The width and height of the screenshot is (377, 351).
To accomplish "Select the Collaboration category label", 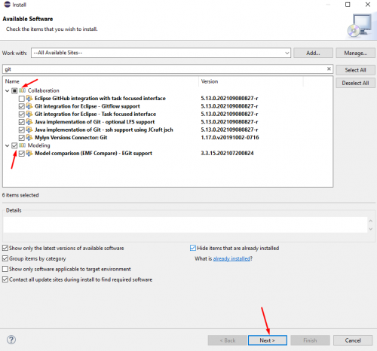I will coord(44,90).
